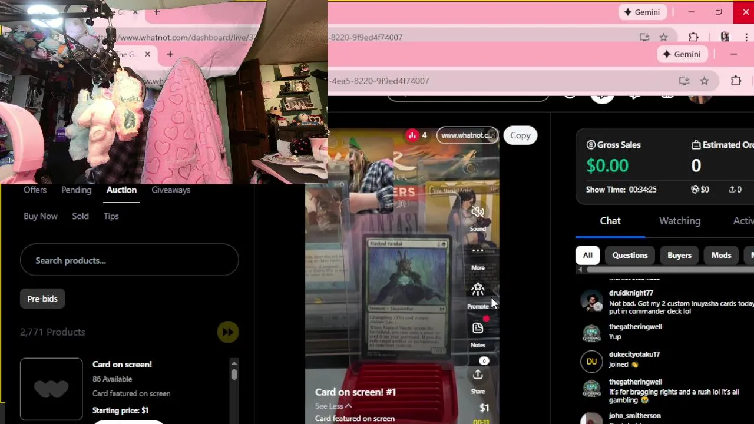Click the Estimated Orders bag icon

click(696, 145)
